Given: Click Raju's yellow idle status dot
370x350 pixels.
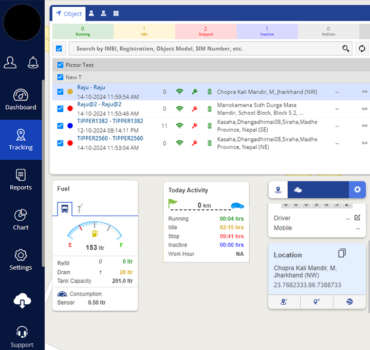Looking at the screenshot, I should click(x=70, y=92).
